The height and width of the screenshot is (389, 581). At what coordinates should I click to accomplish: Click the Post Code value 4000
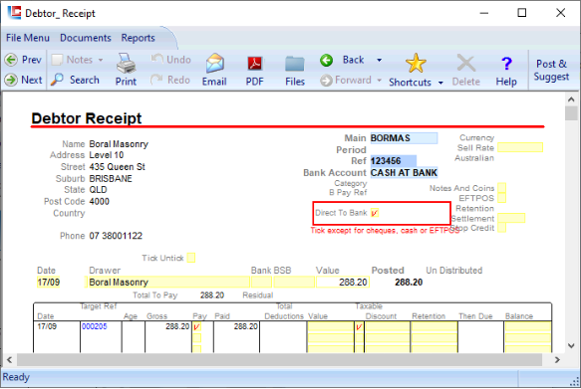[100, 202]
